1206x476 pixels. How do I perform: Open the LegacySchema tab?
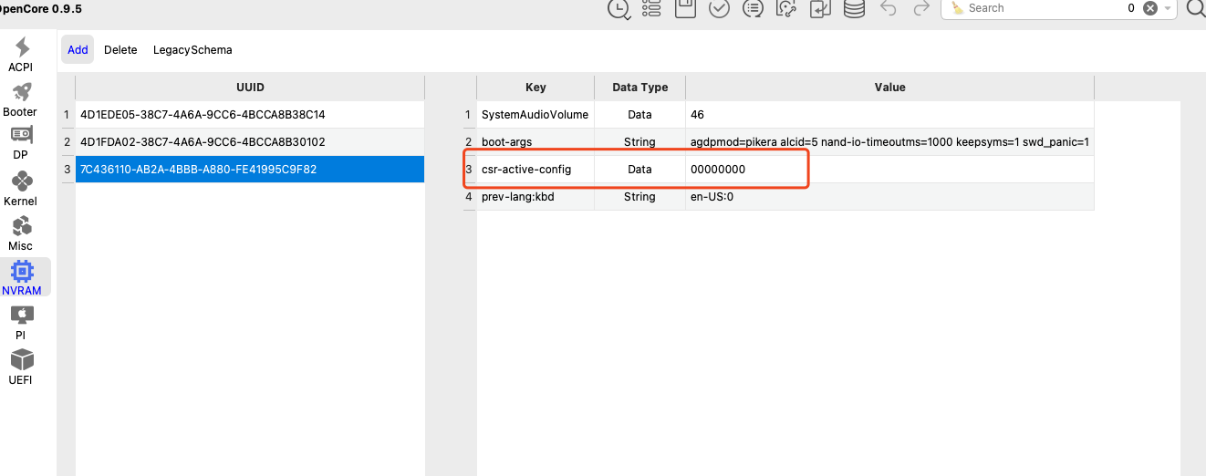pos(192,50)
